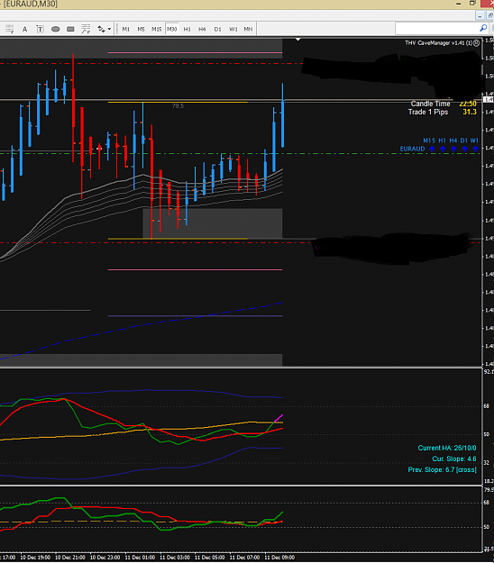The width and height of the screenshot is (494, 563).
Task: Click the 11 Dec 09:00 time label
Action: (279, 558)
